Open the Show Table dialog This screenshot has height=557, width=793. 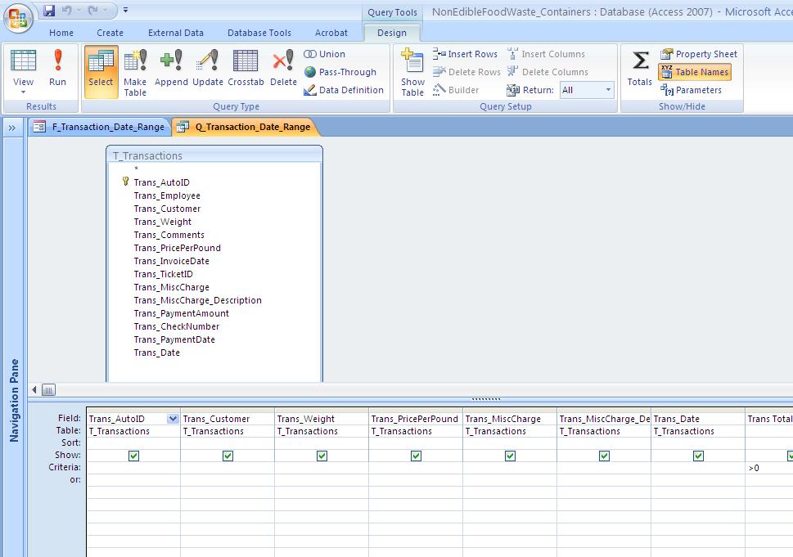click(412, 72)
